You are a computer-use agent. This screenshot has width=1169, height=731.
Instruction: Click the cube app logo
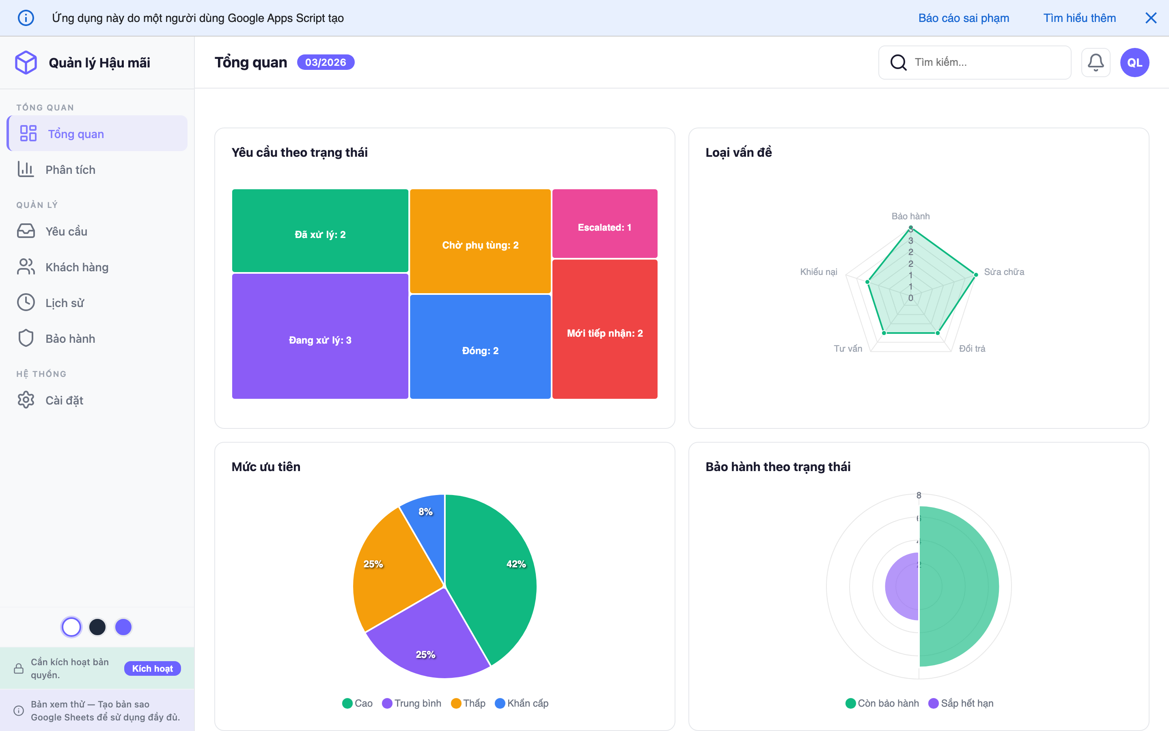point(26,63)
